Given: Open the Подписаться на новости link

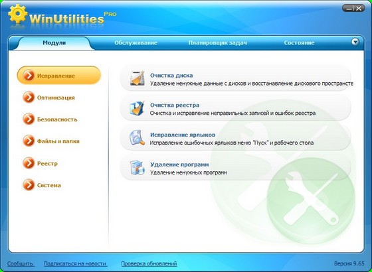Looking at the screenshot, I should (75, 263).
